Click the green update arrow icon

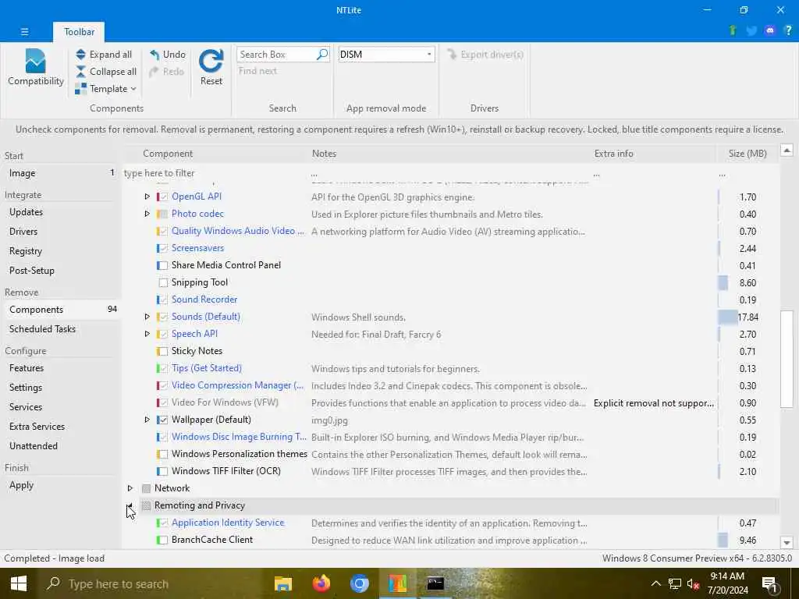pyautogui.click(x=733, y=30)
